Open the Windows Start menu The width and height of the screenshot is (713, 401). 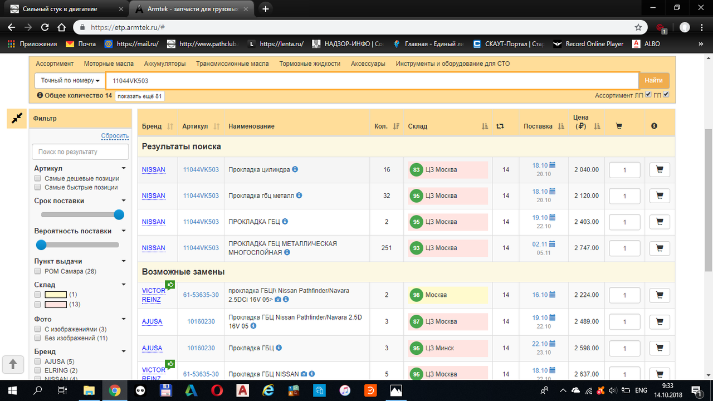point(12,390)
